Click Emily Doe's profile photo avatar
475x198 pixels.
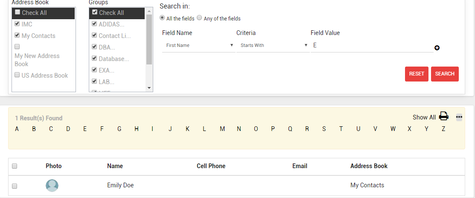click(52, 185)
